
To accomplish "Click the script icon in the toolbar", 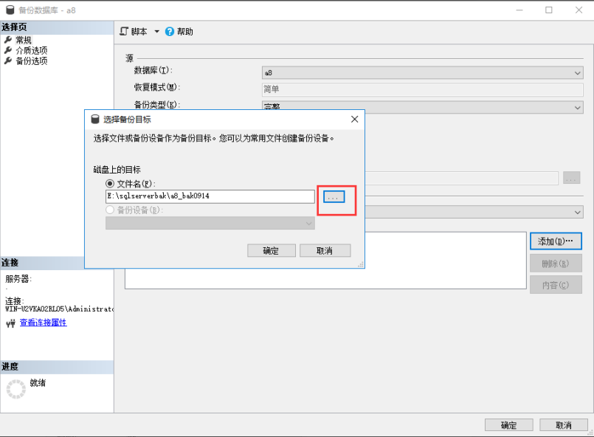I will pos(124,32).
